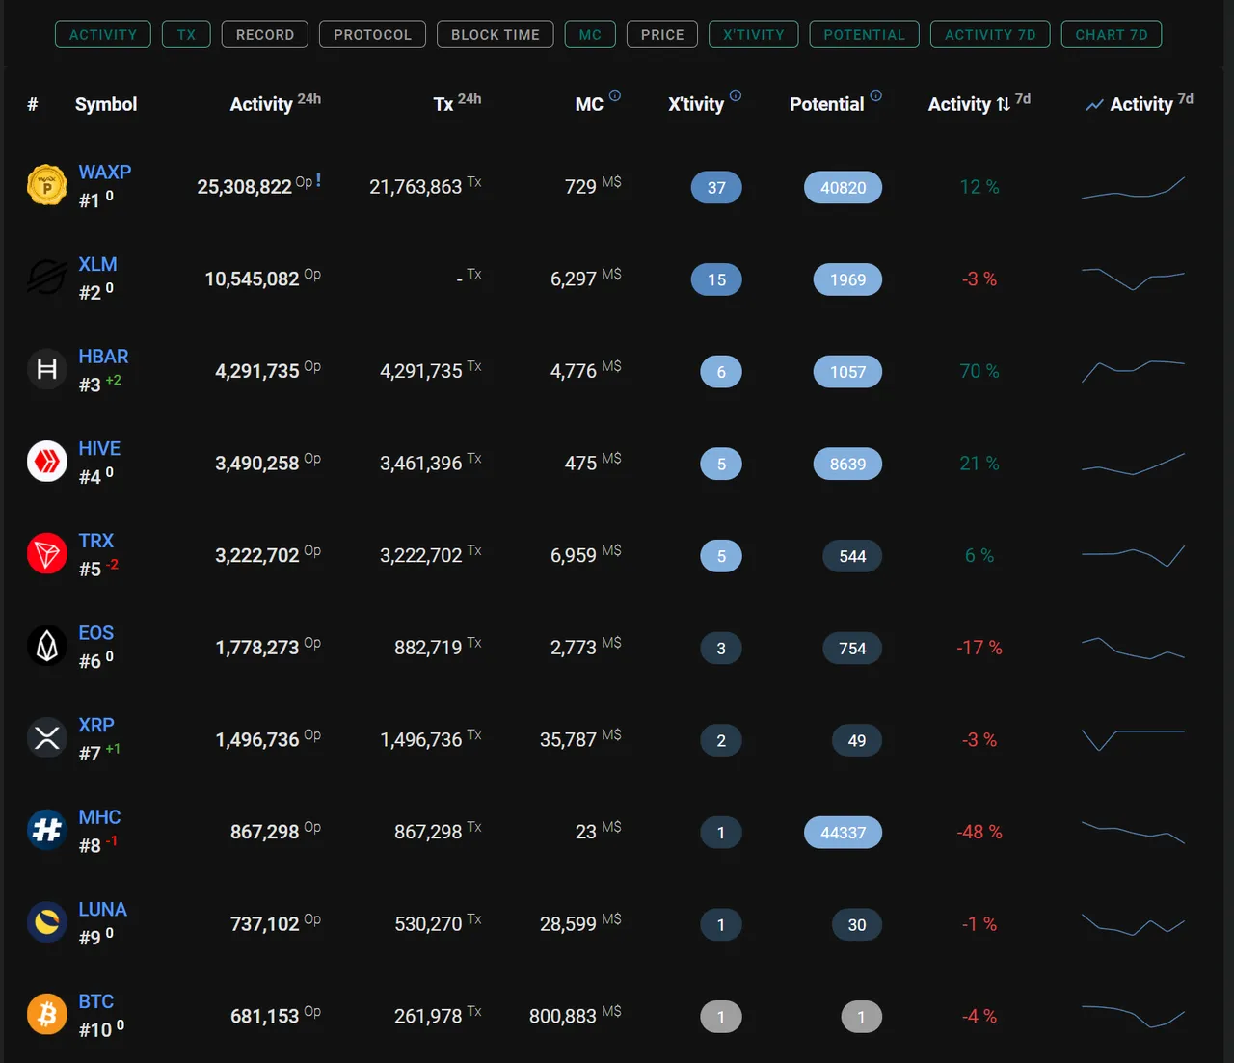Click the HBAR 7d activity sparkline
The image size is (1234, 1063).
1133,371
